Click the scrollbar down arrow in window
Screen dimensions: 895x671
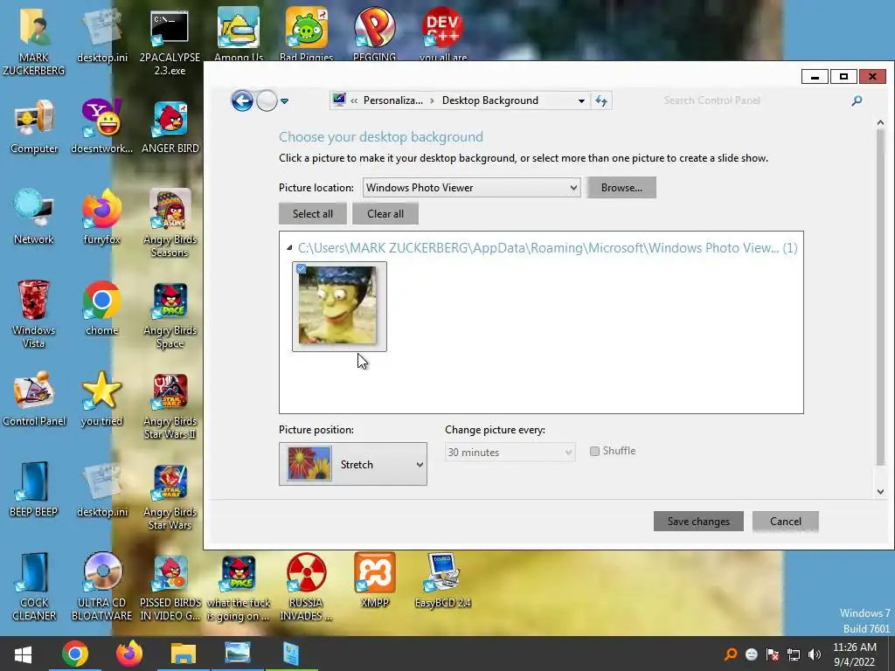click(x=880, y=492)
